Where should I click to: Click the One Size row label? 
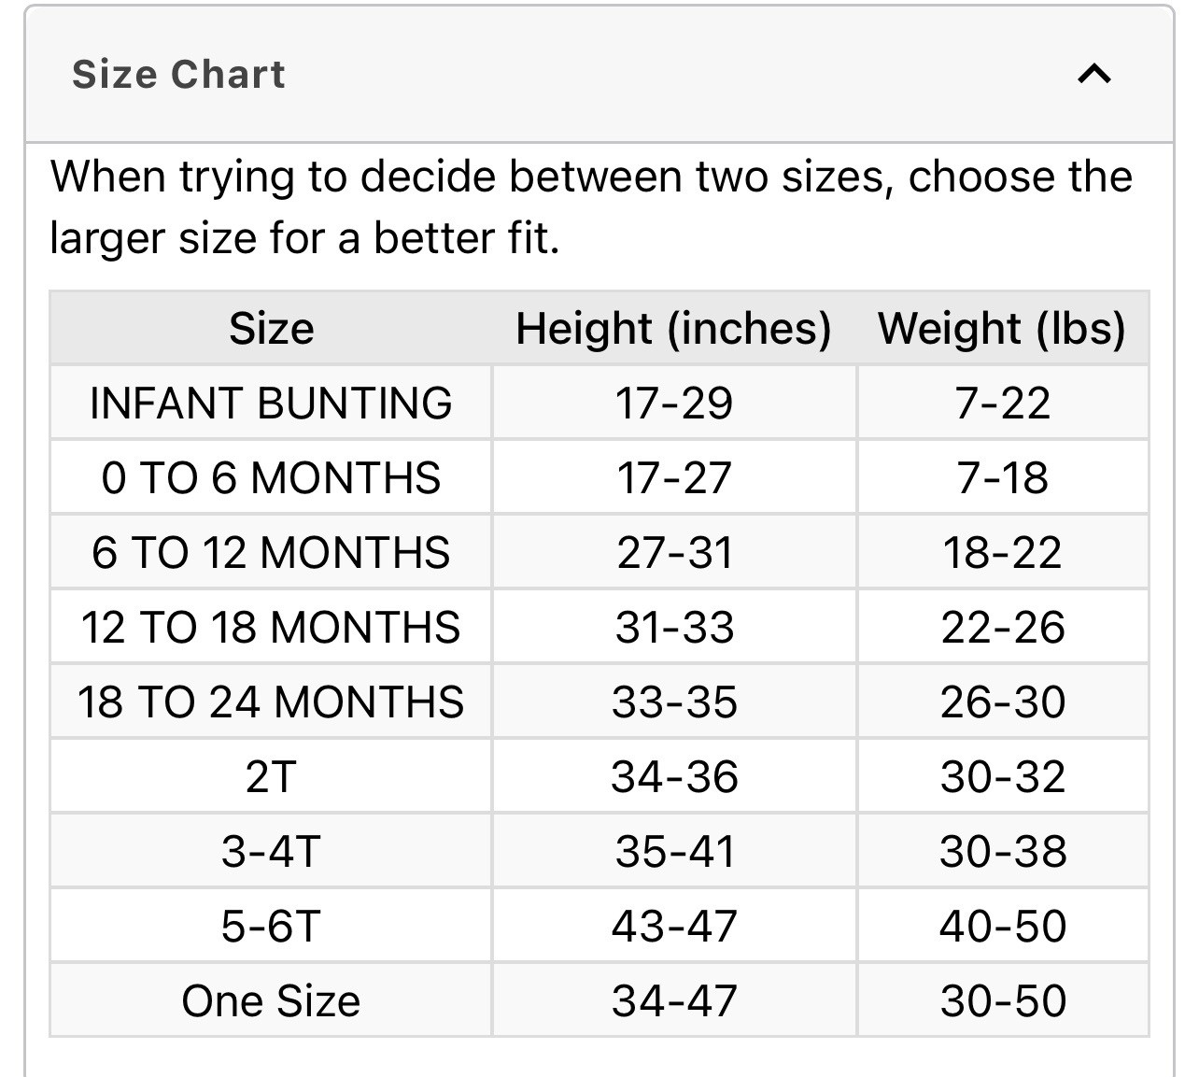(271, 1001)
